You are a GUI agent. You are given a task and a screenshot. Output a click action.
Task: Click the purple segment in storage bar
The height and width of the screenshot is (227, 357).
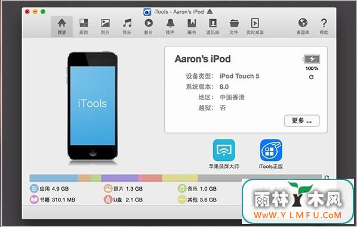(120, 178)
